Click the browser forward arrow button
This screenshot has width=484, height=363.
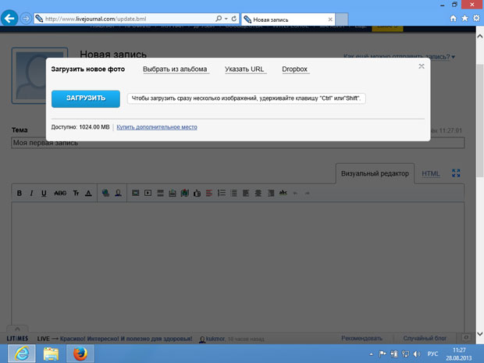(27, 18)
